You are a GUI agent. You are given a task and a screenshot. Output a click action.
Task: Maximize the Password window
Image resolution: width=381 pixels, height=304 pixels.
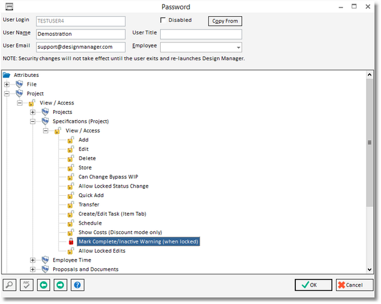354,6
